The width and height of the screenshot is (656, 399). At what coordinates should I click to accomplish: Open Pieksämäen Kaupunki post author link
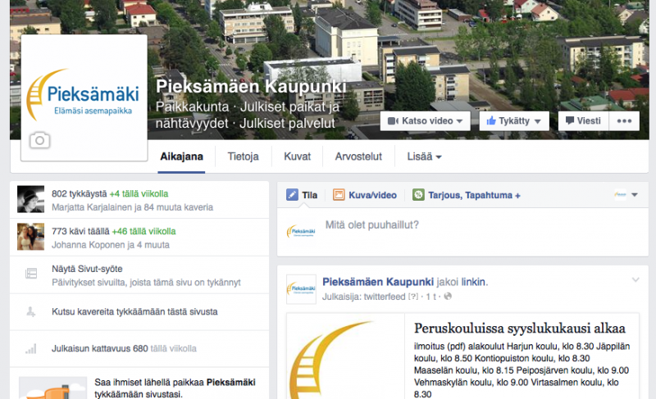(378, 282)
